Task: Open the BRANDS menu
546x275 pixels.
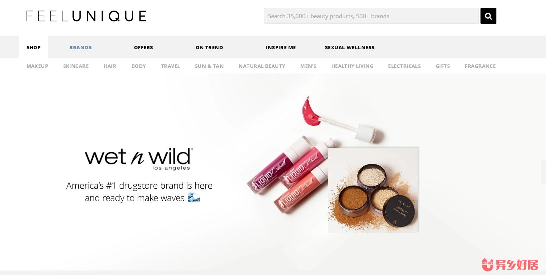Action: tap(80, 47)
